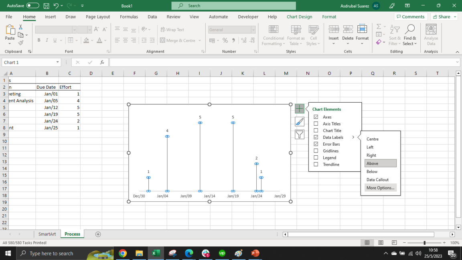Choose More Options in Data Labels submenu
This screenshot has height=260, width=462.
tap(380, 187)
